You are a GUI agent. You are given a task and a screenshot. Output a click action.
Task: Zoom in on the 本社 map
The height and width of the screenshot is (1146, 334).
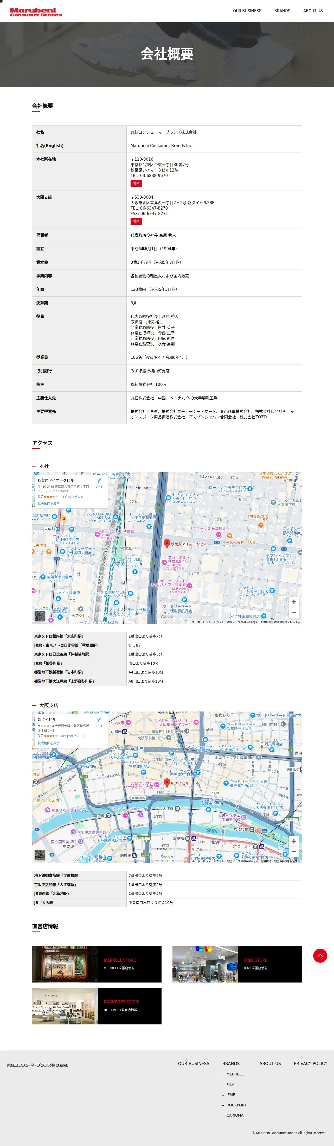click(293, 602)
